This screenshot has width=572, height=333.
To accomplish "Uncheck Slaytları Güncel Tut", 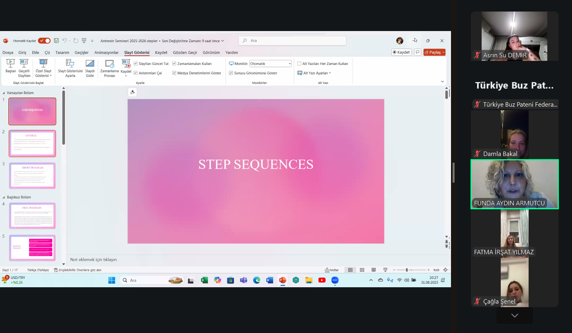I will click(136, 64).
